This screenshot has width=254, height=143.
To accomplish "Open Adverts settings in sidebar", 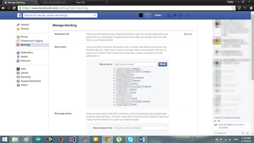I will (24, 73).
